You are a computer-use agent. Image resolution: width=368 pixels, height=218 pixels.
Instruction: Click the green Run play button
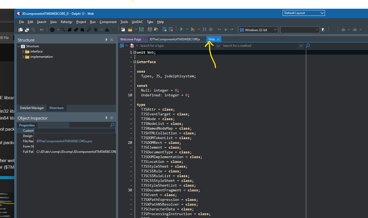[181, 30]
